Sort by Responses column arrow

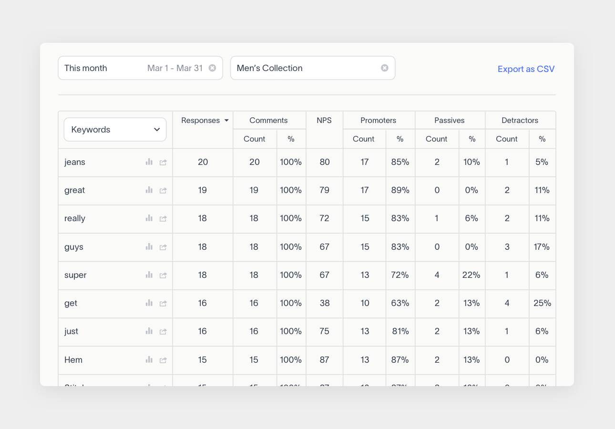coord(226,121)
